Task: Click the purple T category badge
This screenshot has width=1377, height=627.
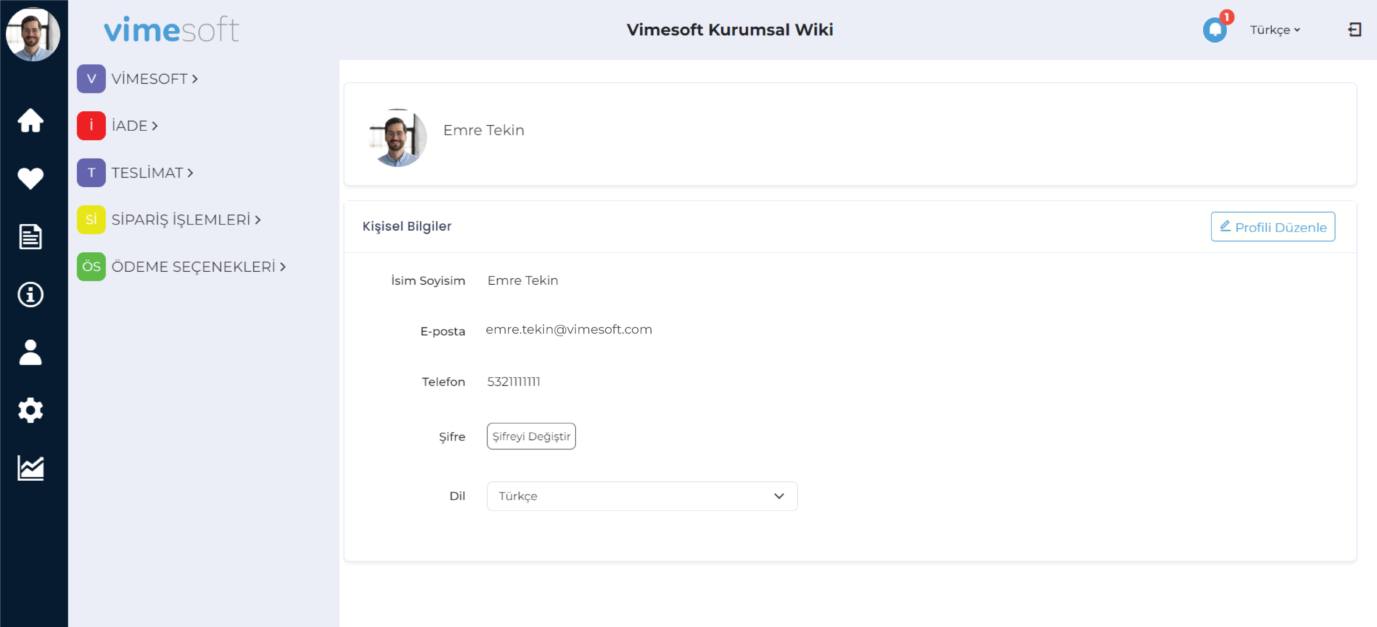Action: (x=91, y=173)
